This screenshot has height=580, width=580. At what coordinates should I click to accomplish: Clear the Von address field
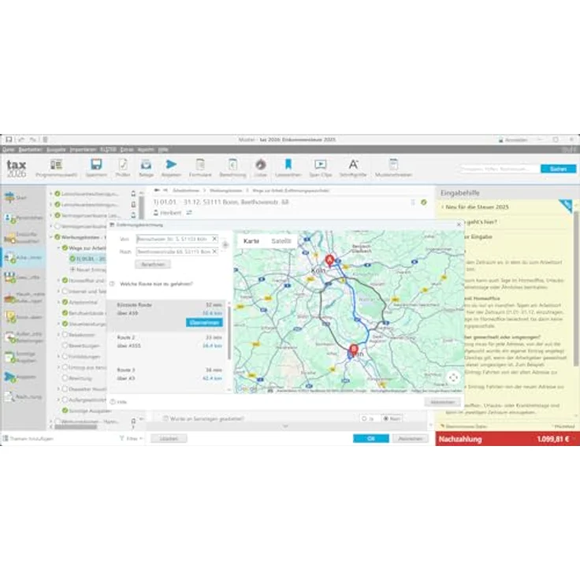click(x=214, y=239)
